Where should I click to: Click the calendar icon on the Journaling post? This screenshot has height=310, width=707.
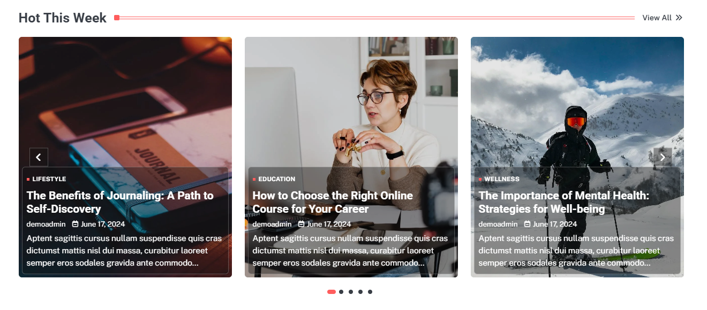[x=76, y=224]
